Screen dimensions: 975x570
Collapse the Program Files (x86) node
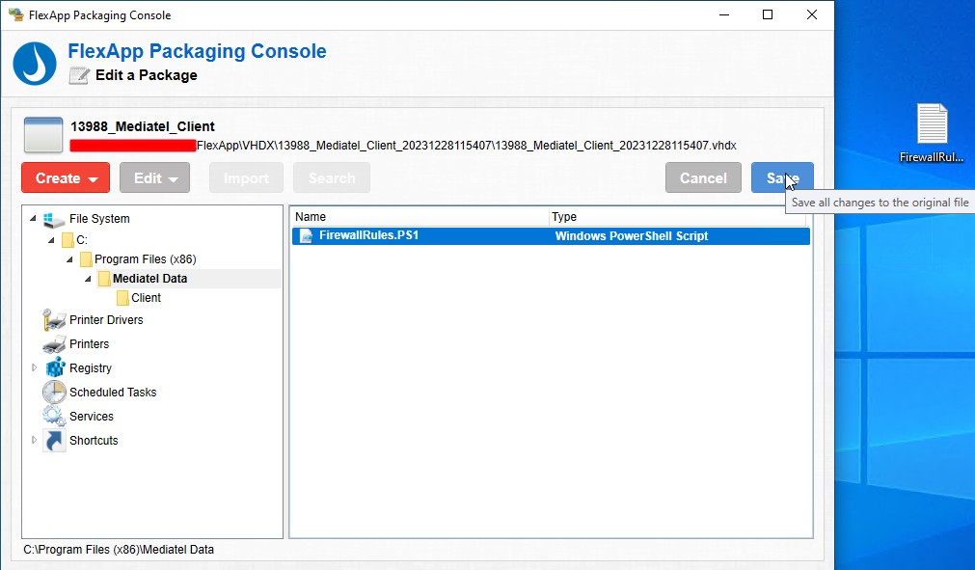click(69, 259)
